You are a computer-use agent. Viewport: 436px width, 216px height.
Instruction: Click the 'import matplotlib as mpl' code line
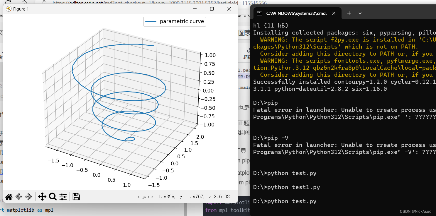pos(27,210)
